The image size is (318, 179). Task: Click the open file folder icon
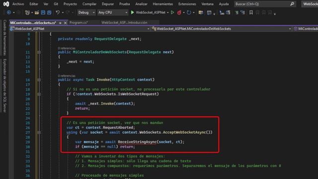(x=37, y=12)
